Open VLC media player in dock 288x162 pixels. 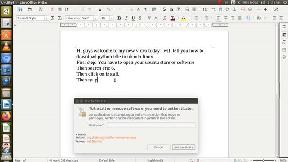tap(6, 46)
